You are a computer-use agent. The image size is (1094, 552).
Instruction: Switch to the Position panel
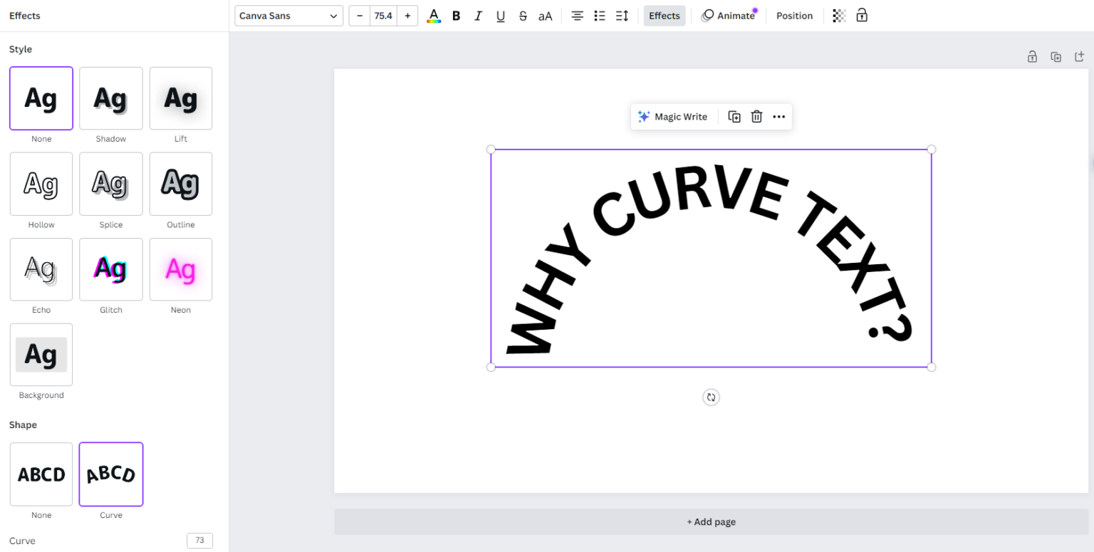click(794, 15)
